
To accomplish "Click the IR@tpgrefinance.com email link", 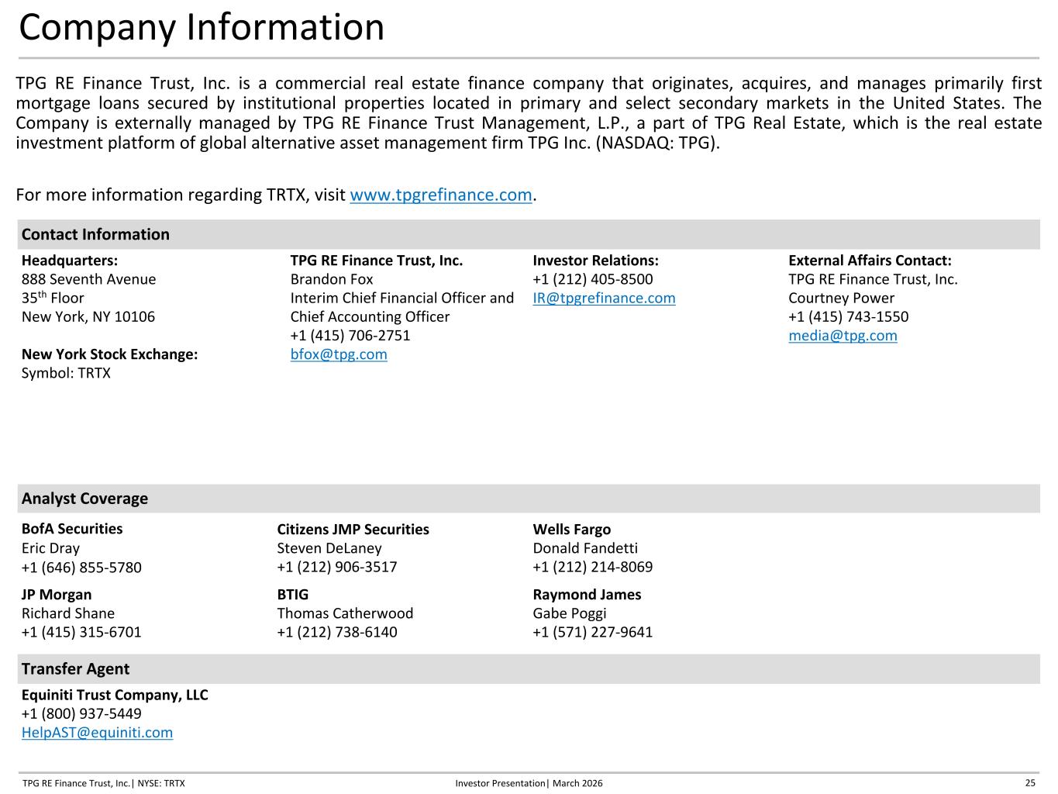I will (604, 298).
